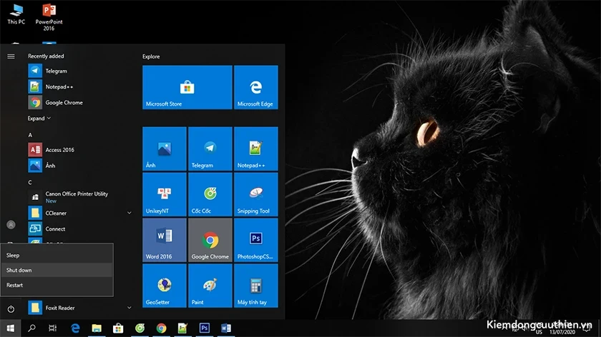Open the Snipping Tool tile
Viewport: 601px width, 337px height.
point(255,194)
